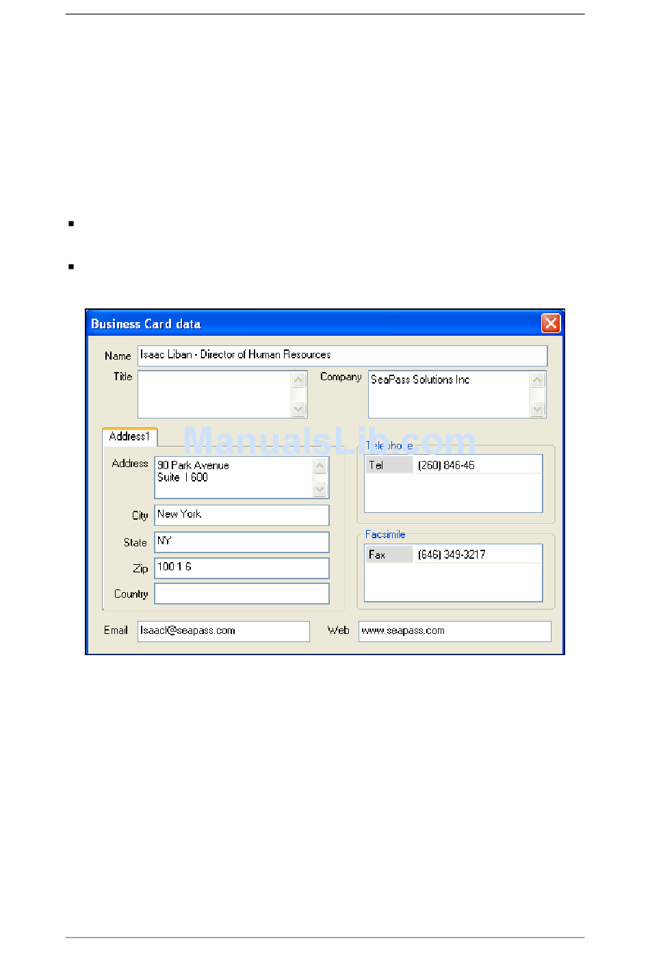Viewport: 650px width, 956px height.
Task: Select the Address1 tab
Action: 129,436
